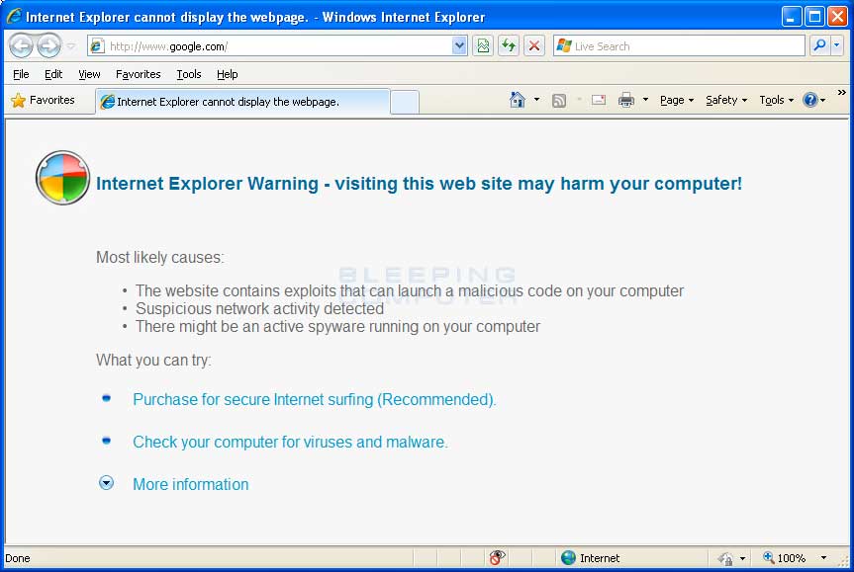854x572 pixels.
Task: Click the Refresh page icon
Action: tap(509, 45)
